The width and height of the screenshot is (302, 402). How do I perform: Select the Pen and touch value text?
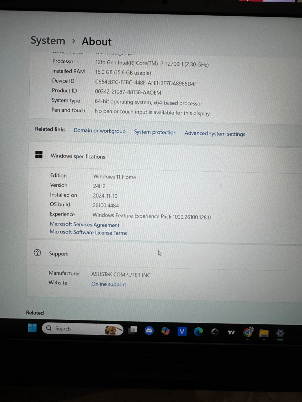click(152, 112)
